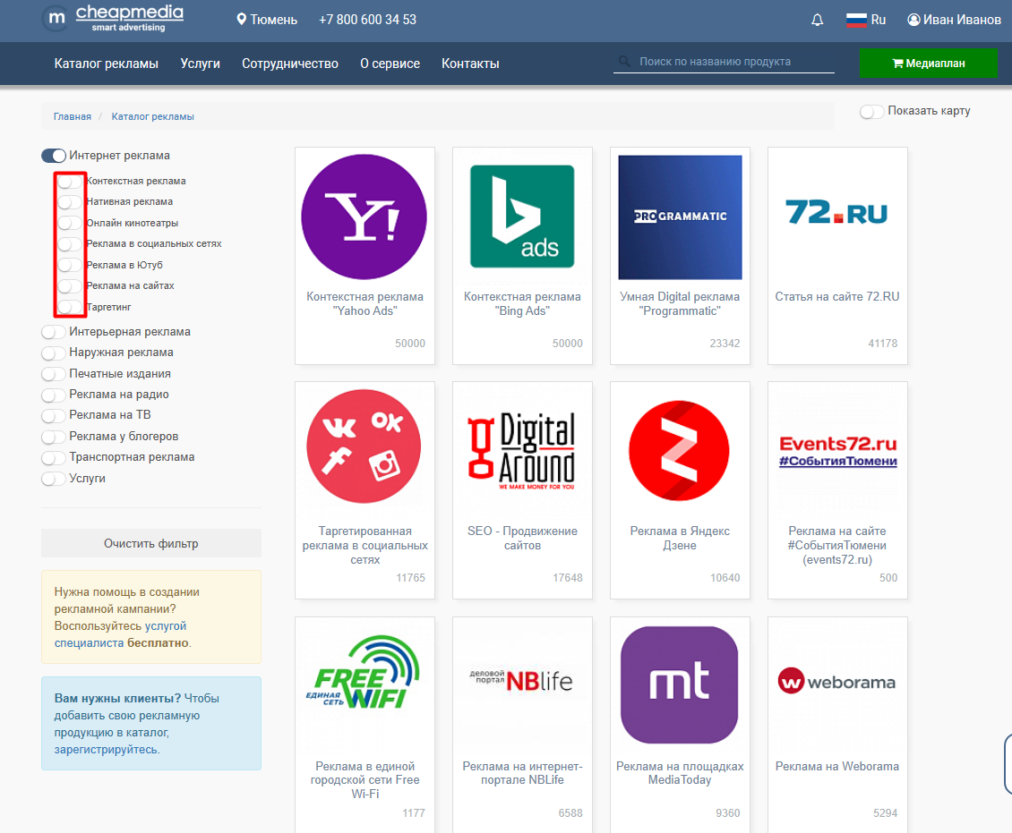1012x833 pixels.
Task: Open the Yahoo Ads logo card
Action: [x=364, y=217]
